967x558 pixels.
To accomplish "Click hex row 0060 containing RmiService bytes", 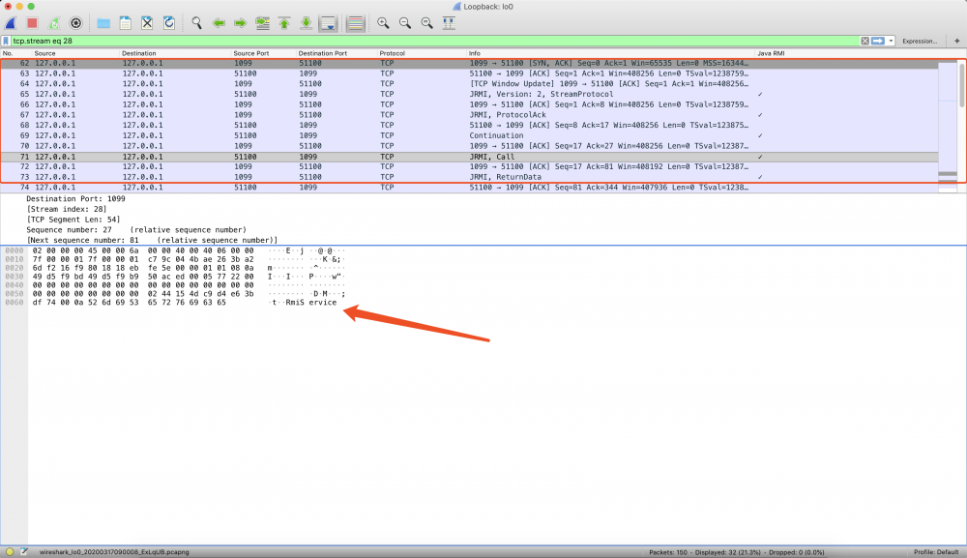I will click(x=130, y=303).
